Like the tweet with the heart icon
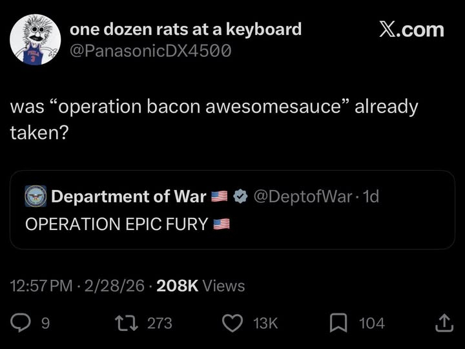465x349 pixels. (232, 323)
